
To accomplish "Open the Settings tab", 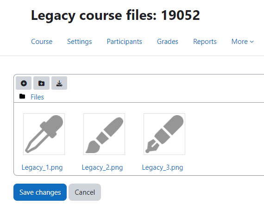I will (x=80, y=42).
